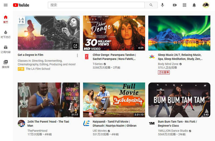Open options menu for Get a Degree in Film

pyautogui.click(x=77, y=55)
